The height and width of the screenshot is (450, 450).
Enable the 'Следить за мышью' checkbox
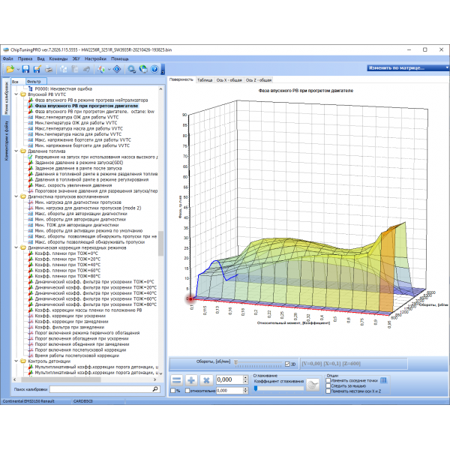point(329,386)
